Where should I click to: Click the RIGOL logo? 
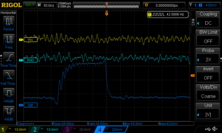point(11,5)
